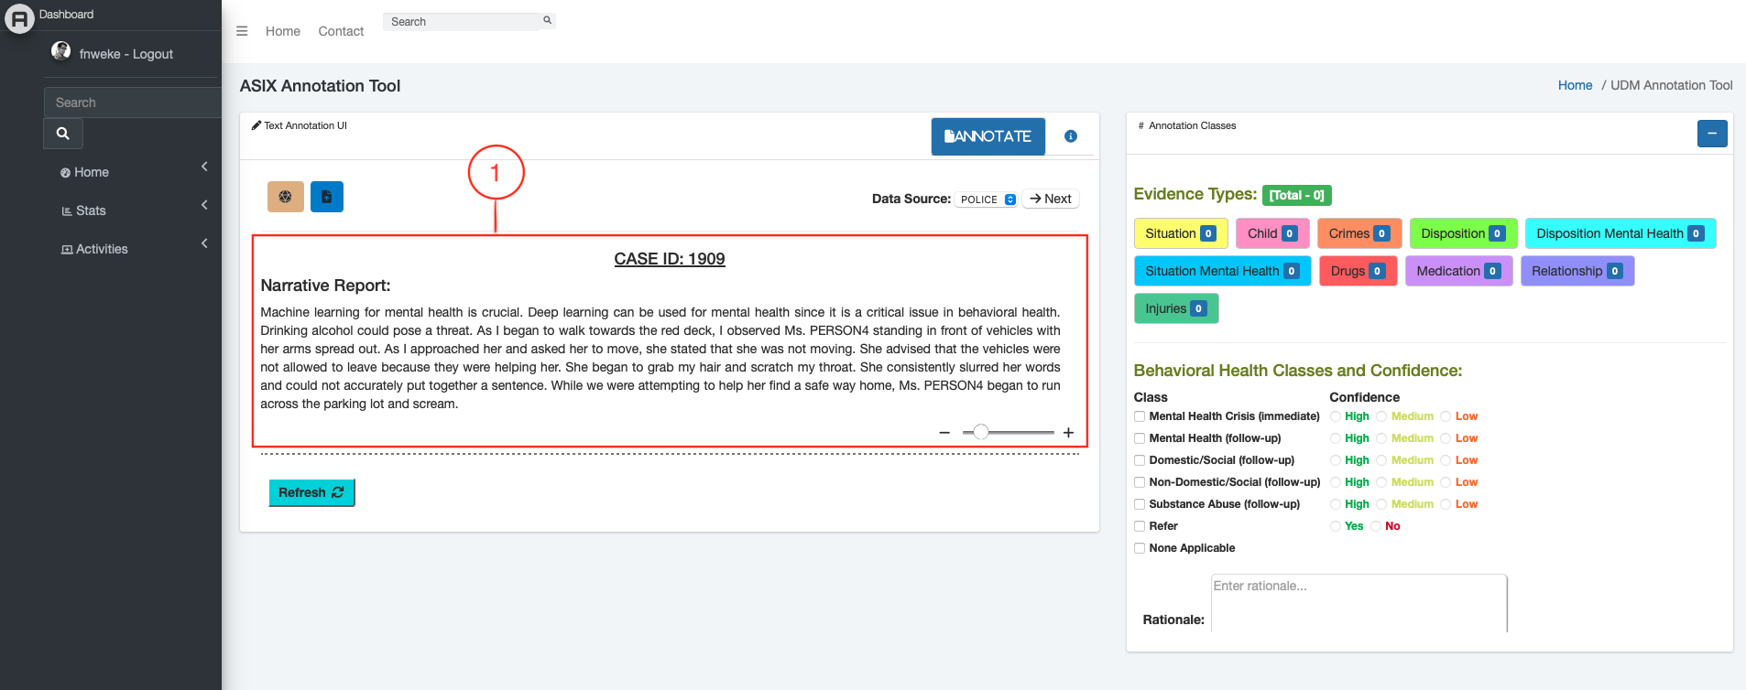Click into the Rationale text field
Image resolution: width=1746 pixels, height=690 pixels.
(1358, 604)
